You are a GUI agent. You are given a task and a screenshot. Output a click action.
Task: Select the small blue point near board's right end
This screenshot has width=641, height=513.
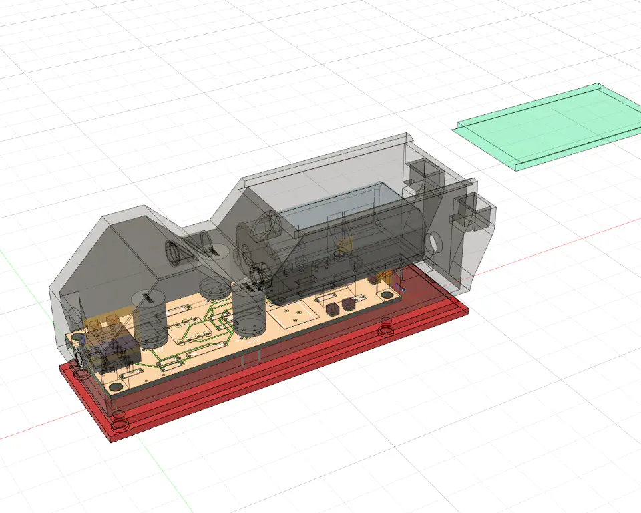coord(403,288)
